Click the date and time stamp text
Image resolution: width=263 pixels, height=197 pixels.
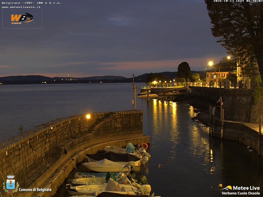point(238,1)
